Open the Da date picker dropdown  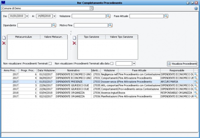(27, 16)
